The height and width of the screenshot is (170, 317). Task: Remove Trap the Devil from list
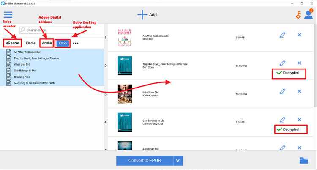(x=299, y=63)
